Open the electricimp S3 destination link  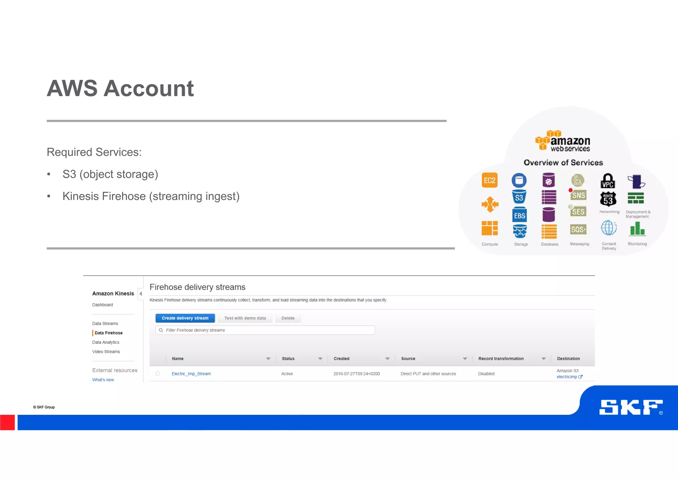point(566,377)
